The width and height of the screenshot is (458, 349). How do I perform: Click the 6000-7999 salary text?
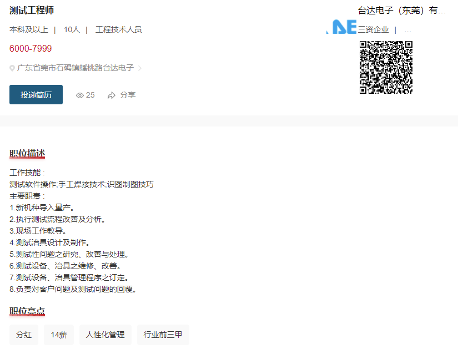(31, 49)
